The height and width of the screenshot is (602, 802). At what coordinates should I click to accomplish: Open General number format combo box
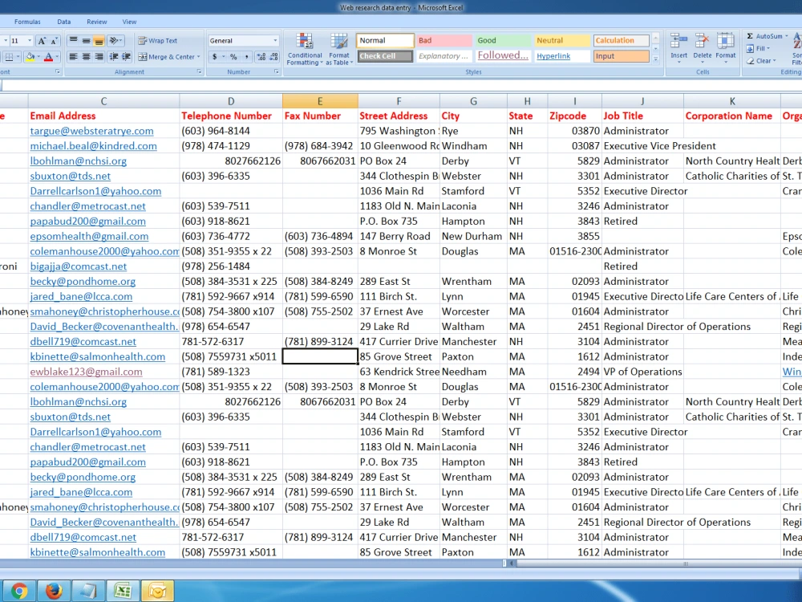point(243,40)
